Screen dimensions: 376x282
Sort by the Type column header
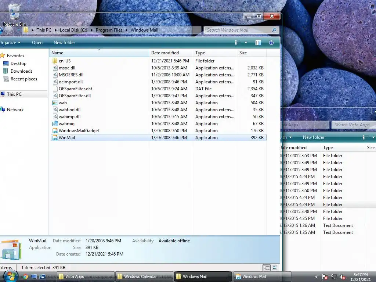215,53
